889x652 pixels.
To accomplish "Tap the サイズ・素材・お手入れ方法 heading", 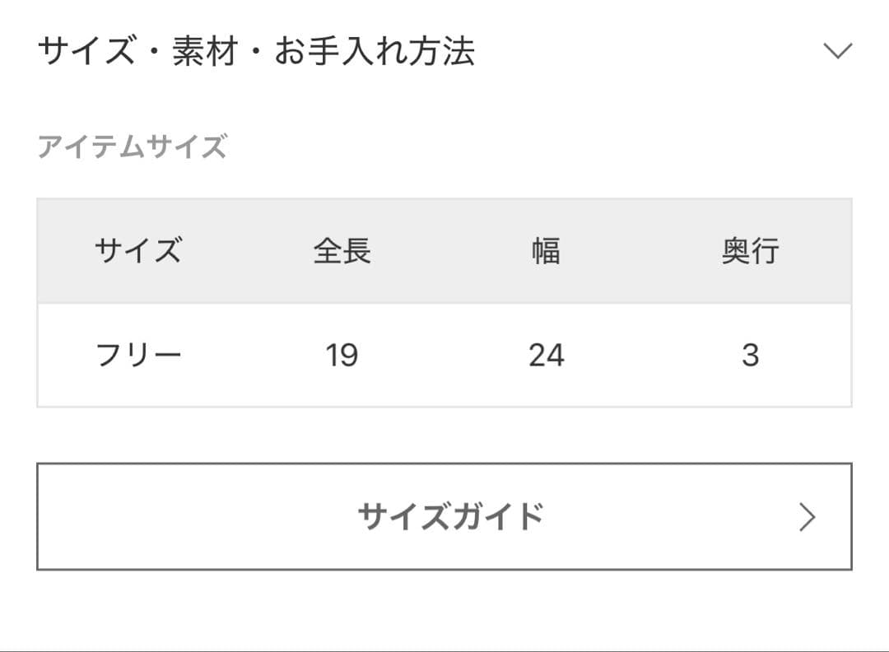I will pos(256,51).
